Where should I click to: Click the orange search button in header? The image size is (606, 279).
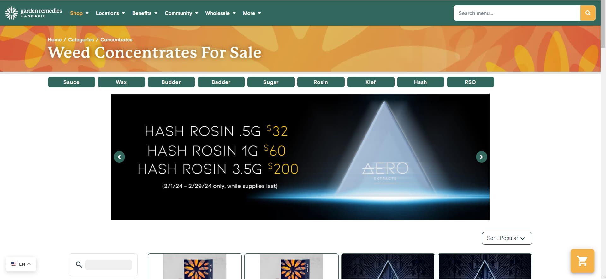coord(588,13)
